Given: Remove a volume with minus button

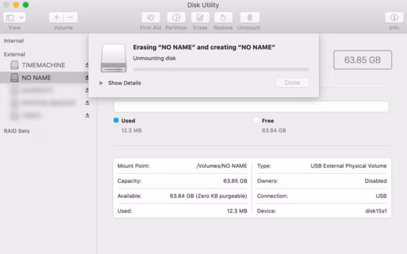Looking at the screenshot, I should 70,18.
